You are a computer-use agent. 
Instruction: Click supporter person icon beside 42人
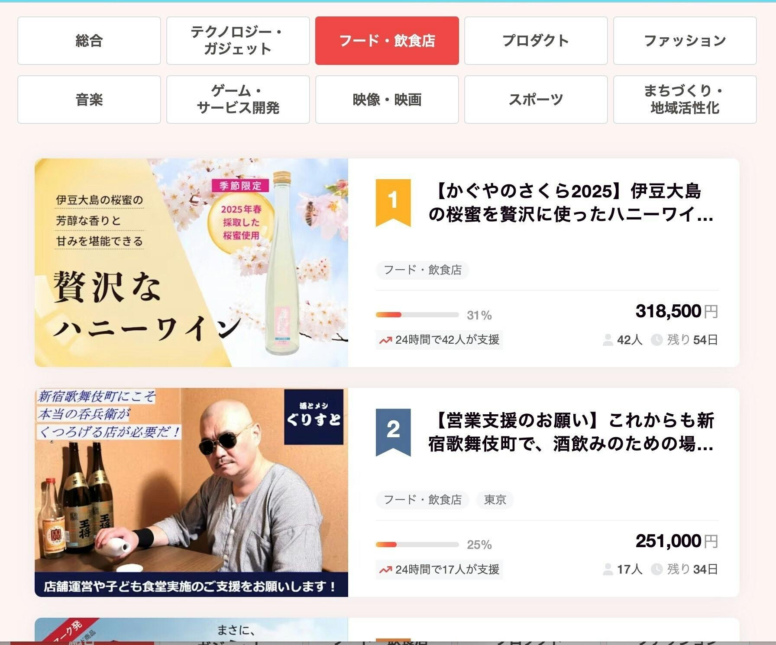608,340
